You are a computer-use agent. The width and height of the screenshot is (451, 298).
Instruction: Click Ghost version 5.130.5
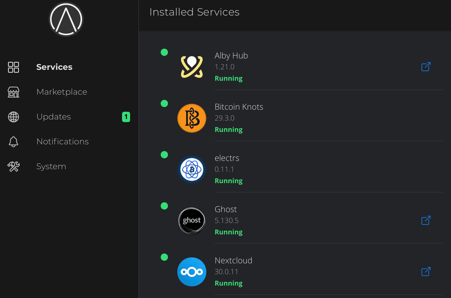pyautogui.click(x=227, y=221)
